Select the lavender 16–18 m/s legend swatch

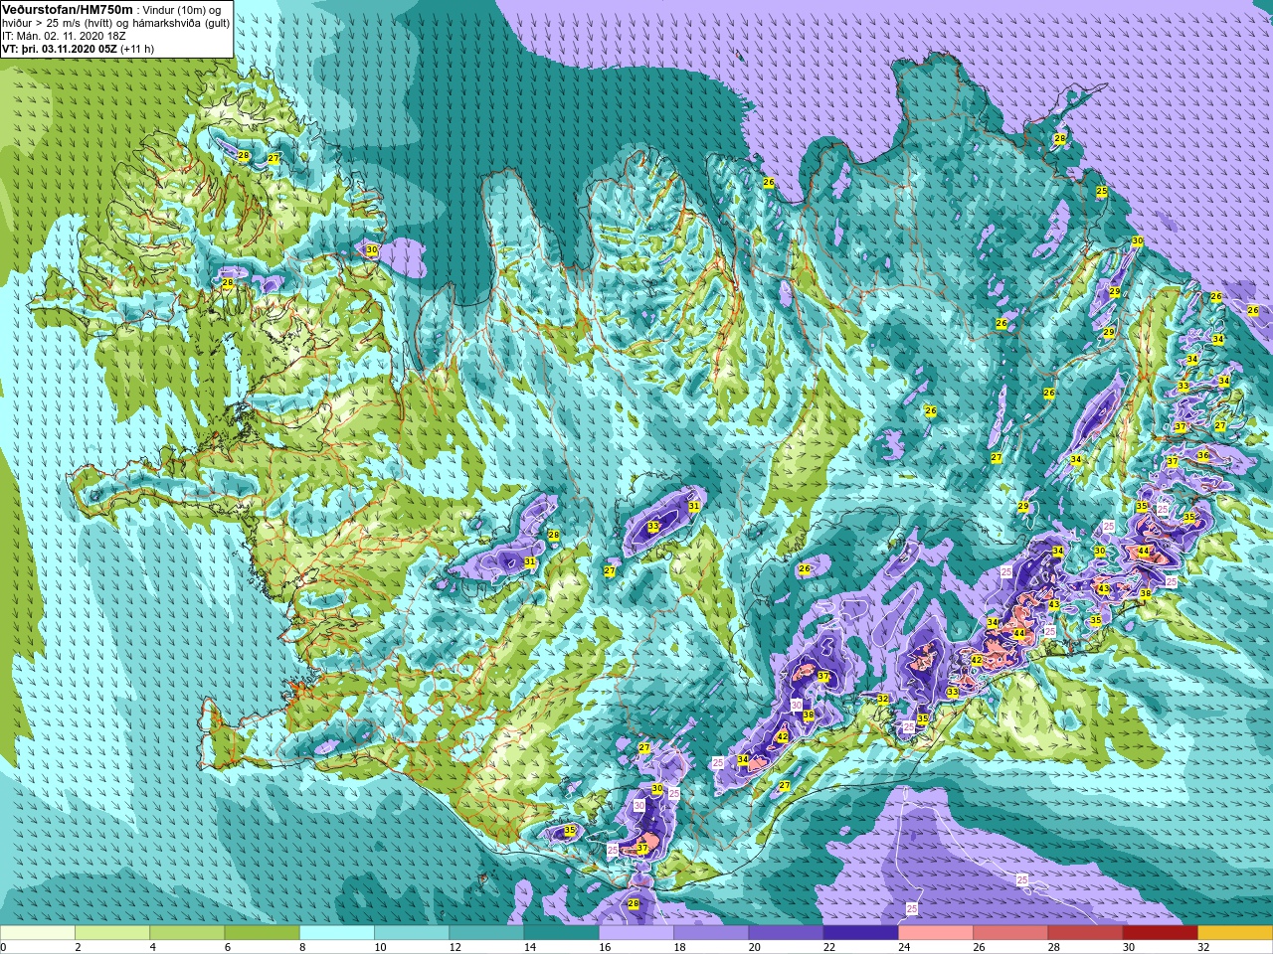(x=636, y=933)
